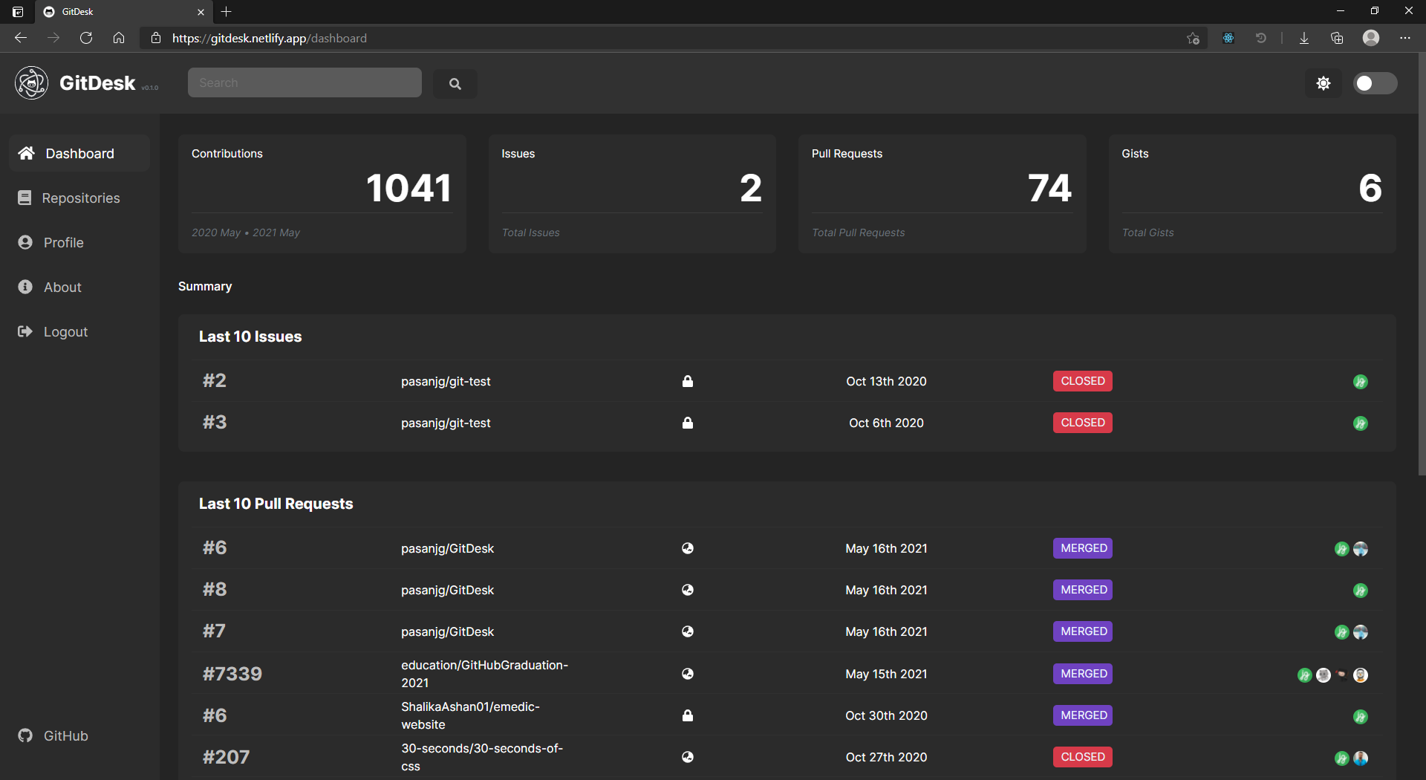1426x780 pixels.
Task: Click the Repositories book icon
Action: (x=25, y=198)
